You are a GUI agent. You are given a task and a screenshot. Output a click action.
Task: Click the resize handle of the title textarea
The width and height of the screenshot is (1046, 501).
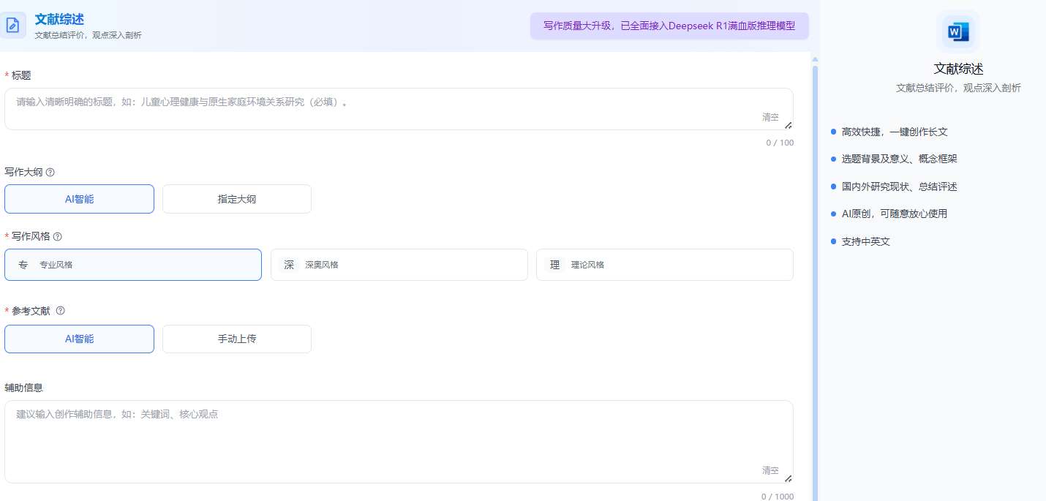(x=788, y=126)
